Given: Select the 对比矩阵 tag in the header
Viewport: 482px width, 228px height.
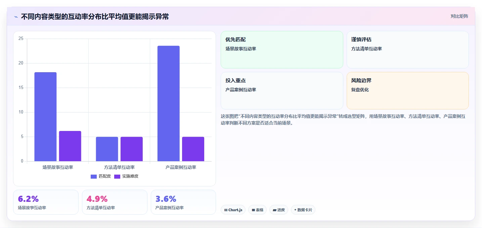Looking at the screenshot, I should pos(459,16).
